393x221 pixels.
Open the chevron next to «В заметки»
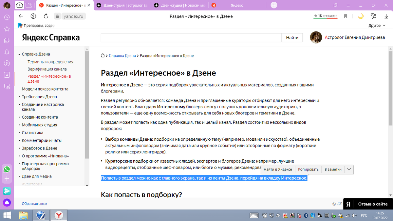(x=349, y=169)
